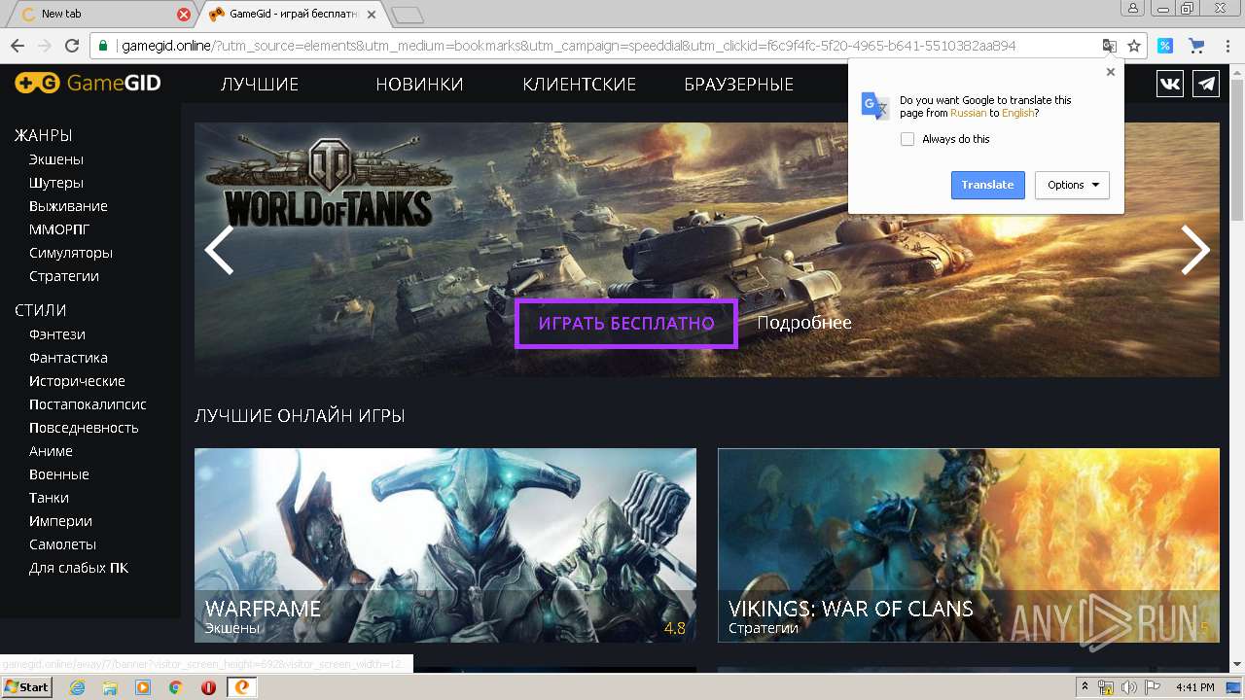
Task: Click the volume icon in system tray
Action: pyautogui.click(x=1128, y=687)
